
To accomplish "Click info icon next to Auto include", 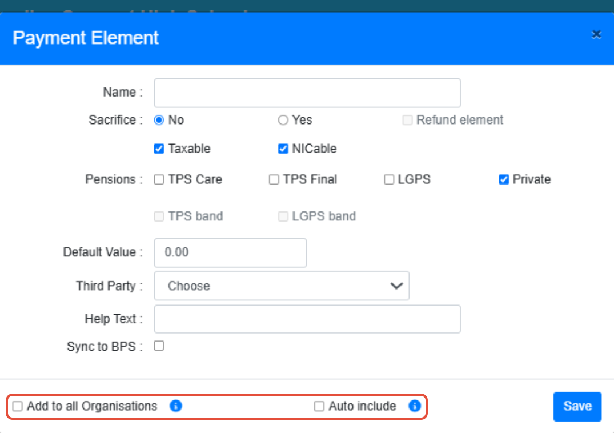I will tap(415, 406).
